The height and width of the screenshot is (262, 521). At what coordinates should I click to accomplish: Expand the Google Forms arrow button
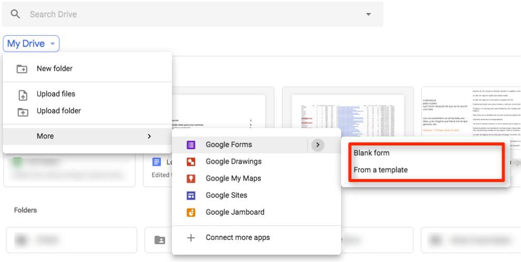point(318,145)
